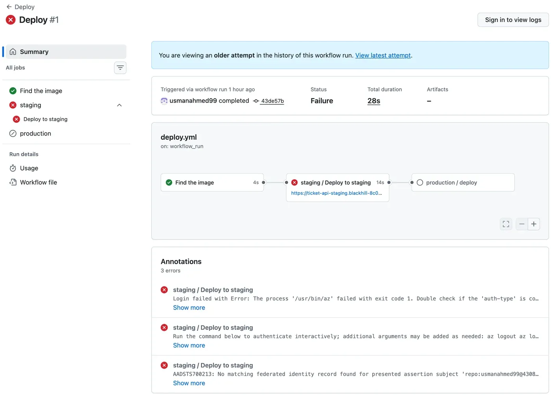551x395 pixels.
Task: Open the 28s total duration link
Action: pyautogui.click(x=374, y=101)
